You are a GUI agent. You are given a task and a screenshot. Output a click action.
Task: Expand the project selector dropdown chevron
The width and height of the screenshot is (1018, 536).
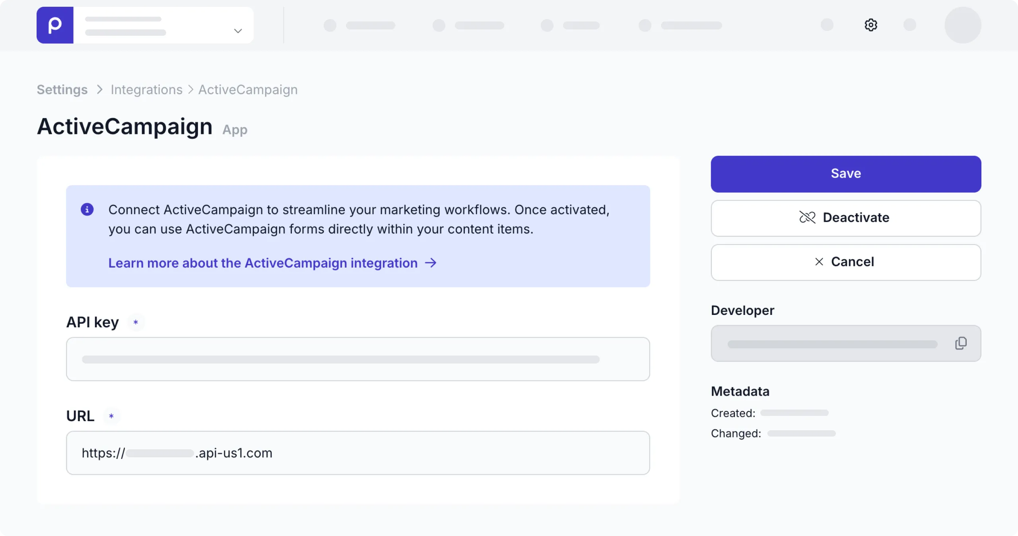point(238,31)
